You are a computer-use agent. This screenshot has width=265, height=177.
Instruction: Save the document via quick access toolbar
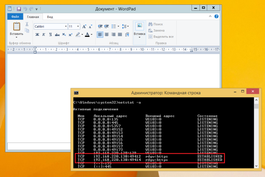[x=18, y=8]
